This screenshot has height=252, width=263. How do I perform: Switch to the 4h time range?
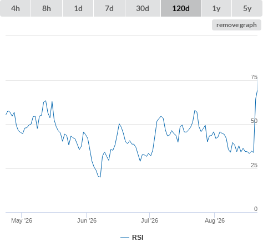(x=16, y=8)
